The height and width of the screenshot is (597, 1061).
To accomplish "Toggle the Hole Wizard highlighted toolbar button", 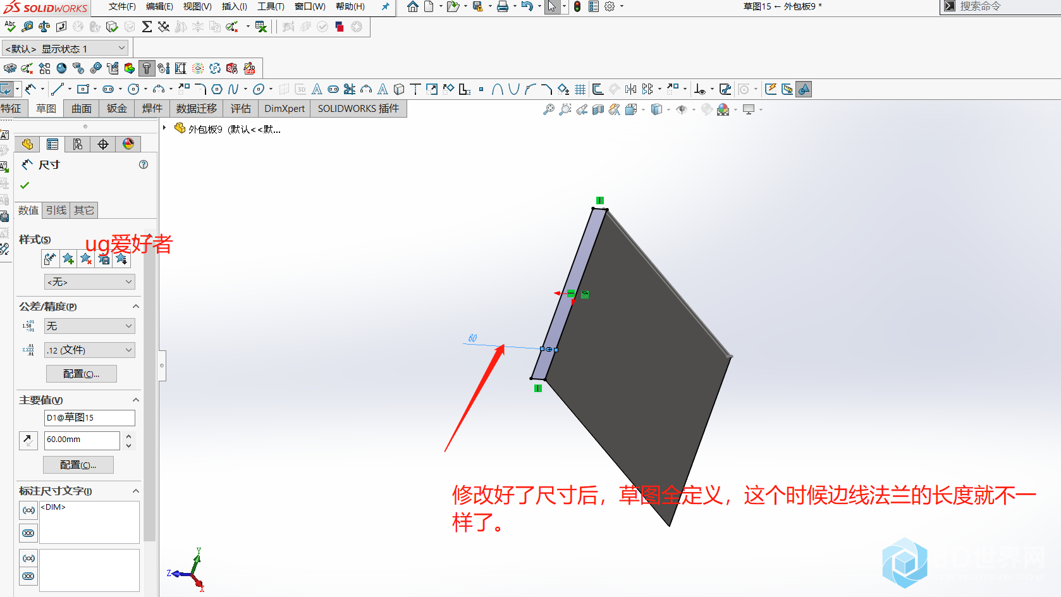I will click(x=146, y=68).
